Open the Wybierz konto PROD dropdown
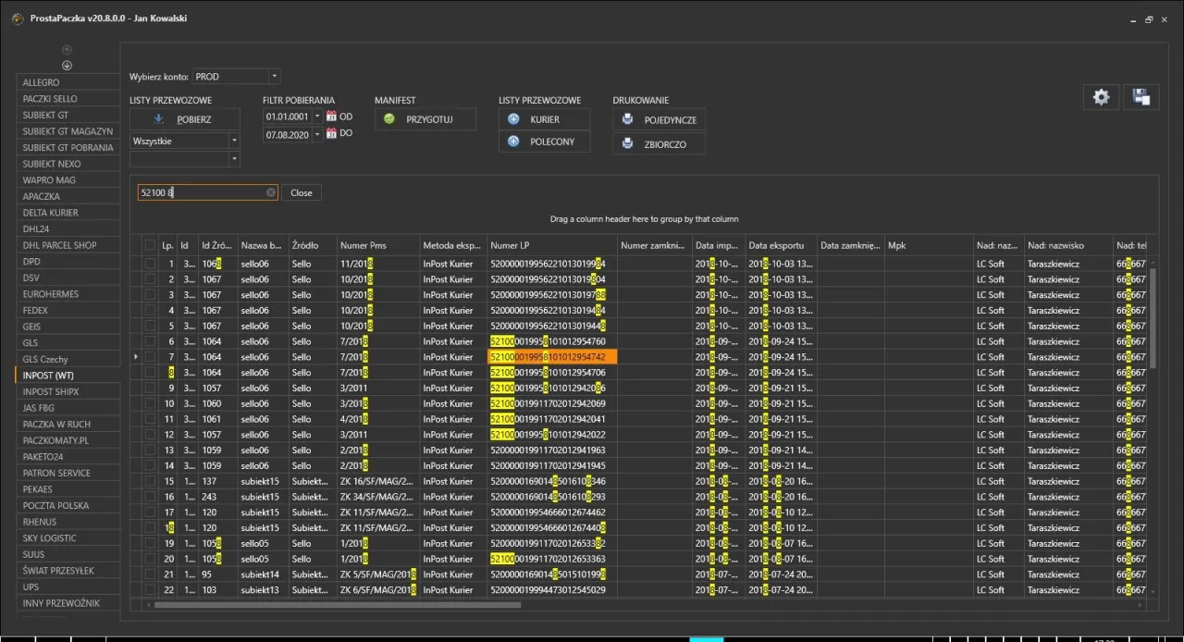 tap(274, 77)
